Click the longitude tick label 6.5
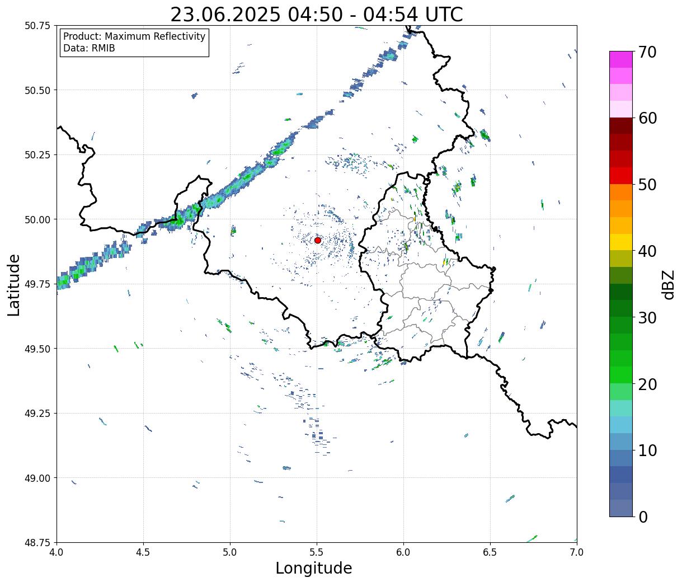The height and width of the screenshot is (582, 682). [490, 552]
